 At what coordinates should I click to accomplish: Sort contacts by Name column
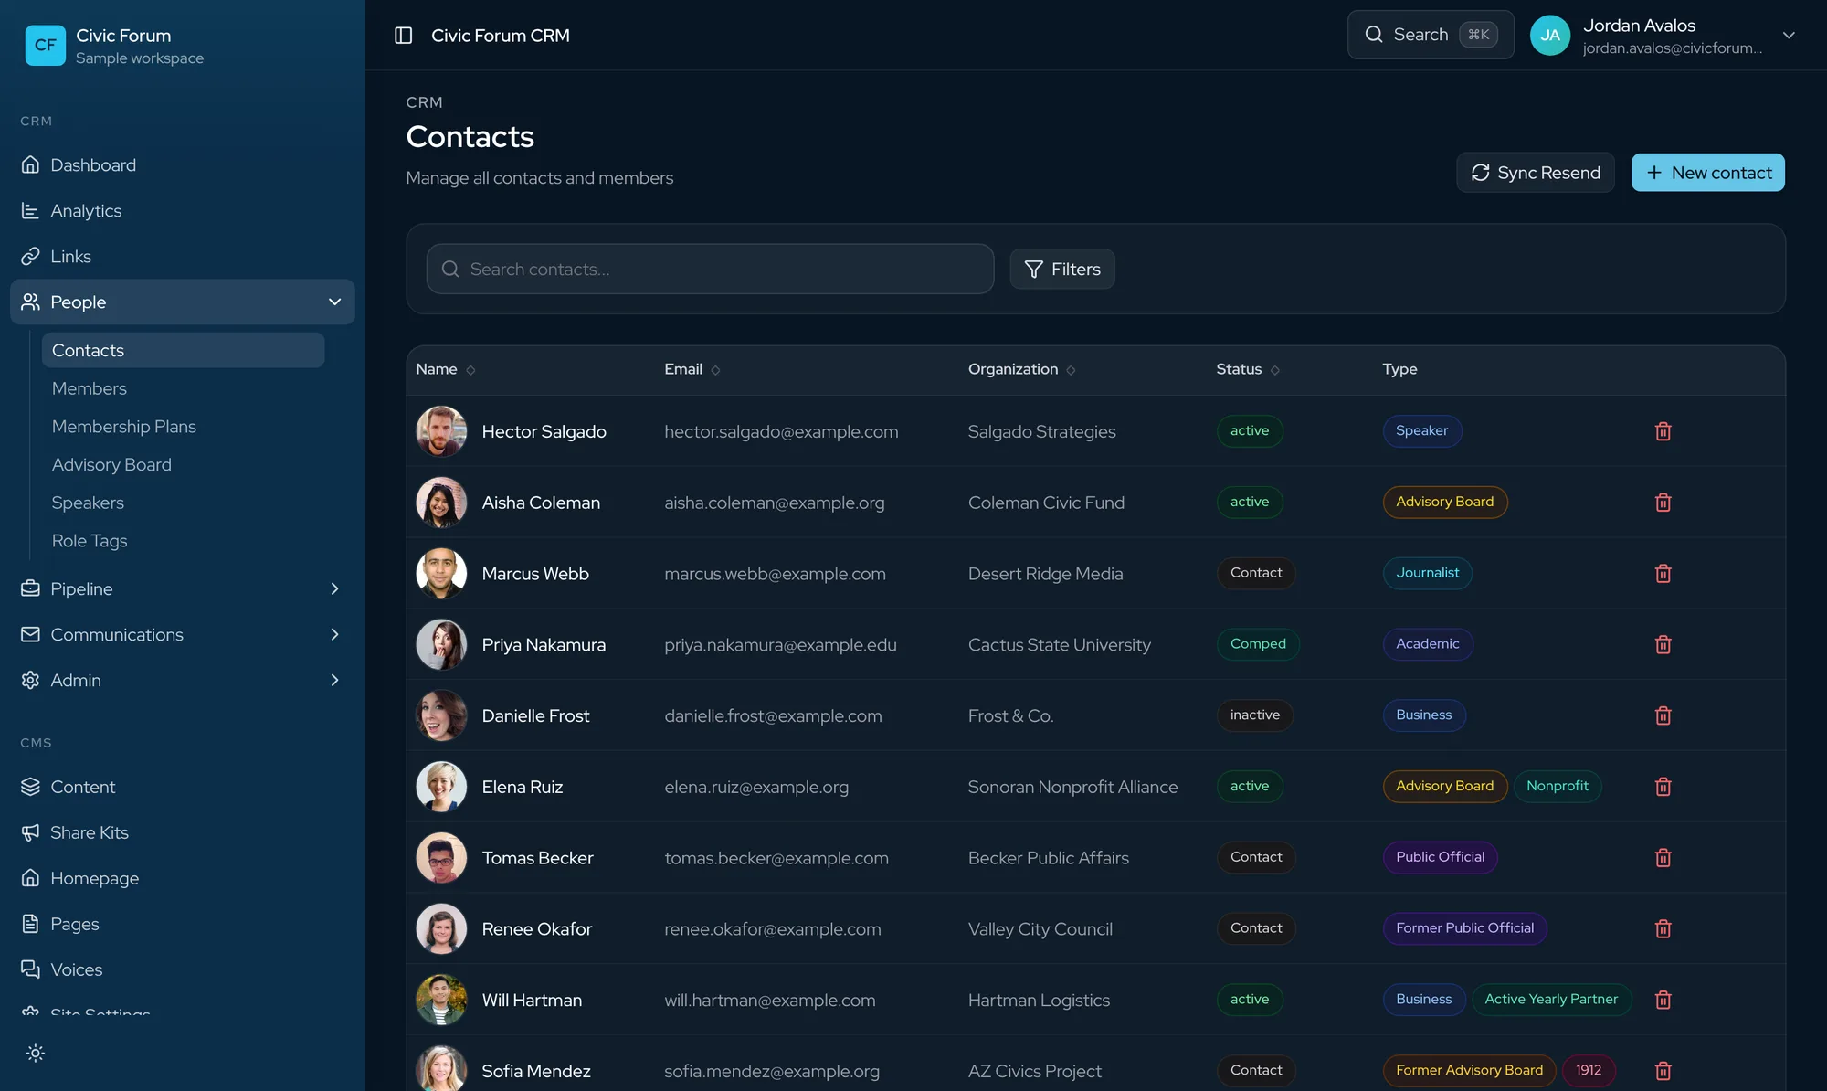coord(445,369)
